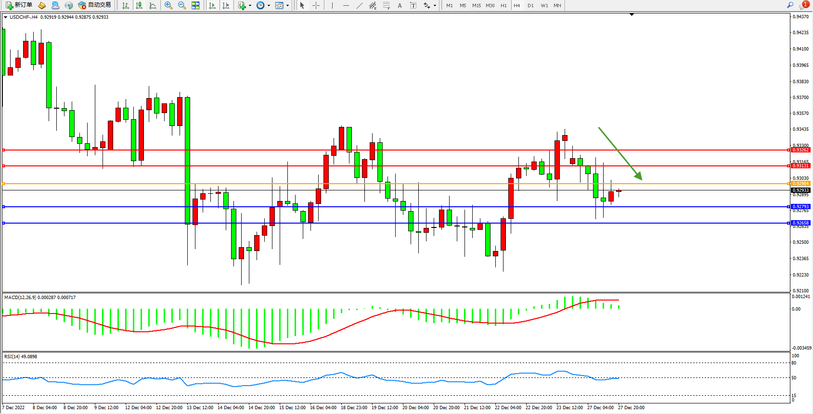Open the search magnifier at top right
The image size is (813, 414).
[x=790, y=5]
